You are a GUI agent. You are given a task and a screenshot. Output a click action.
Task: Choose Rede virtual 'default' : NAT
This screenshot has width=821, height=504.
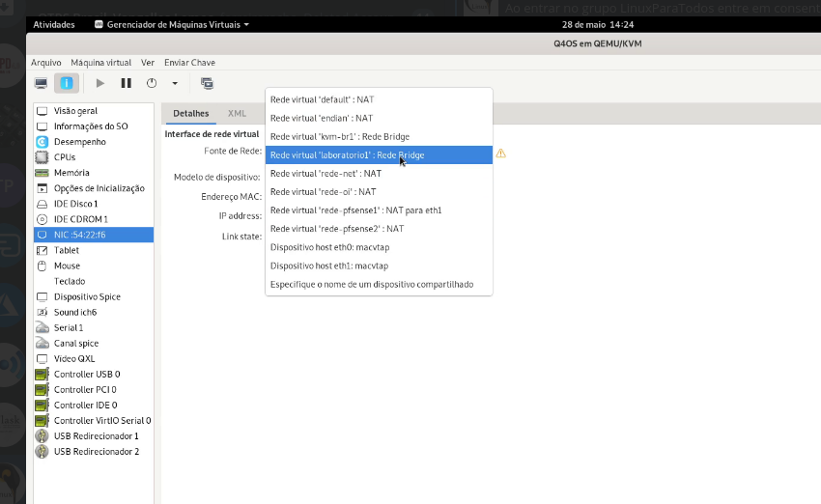(379, 99)
